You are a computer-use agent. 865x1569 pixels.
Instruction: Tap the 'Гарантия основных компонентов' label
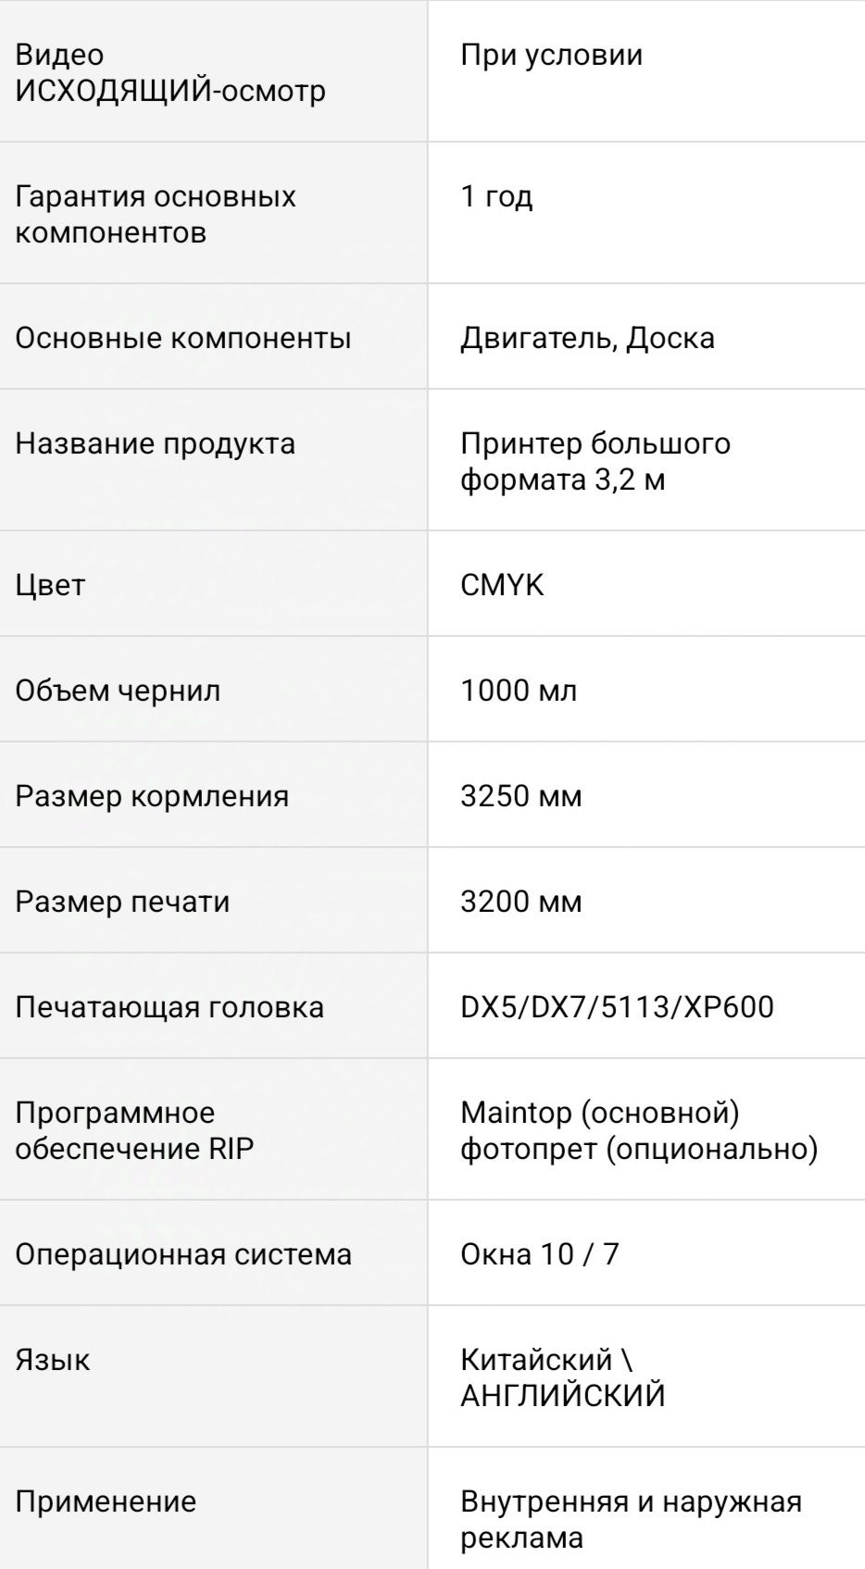156,214
